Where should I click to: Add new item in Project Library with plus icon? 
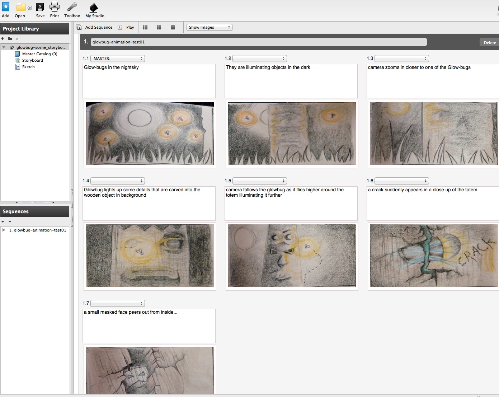pyautogui.click(x=3, y=39)
